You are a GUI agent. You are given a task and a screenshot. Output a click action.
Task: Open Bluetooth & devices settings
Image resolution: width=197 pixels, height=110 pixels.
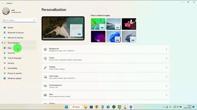click(19, 33)
